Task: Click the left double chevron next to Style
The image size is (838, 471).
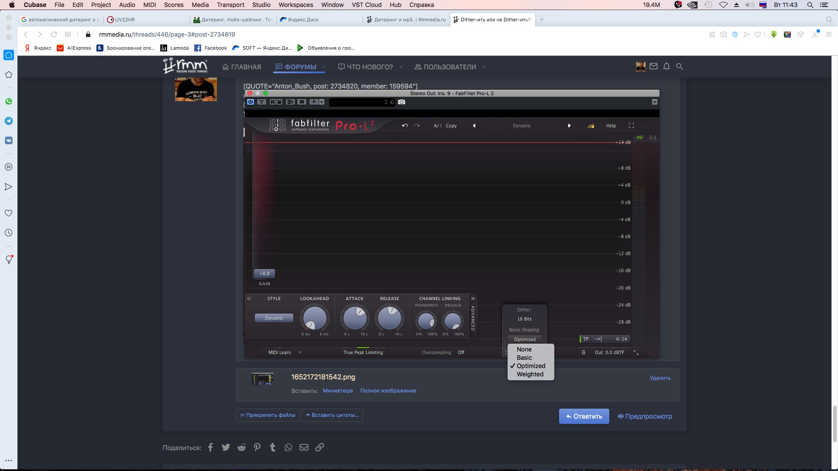Action: coord(249,299)
